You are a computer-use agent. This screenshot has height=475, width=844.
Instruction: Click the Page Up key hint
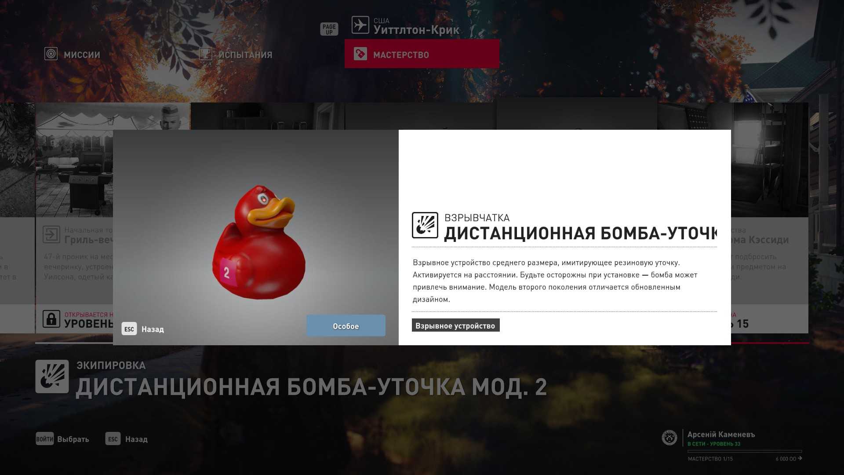click(x=329, y=29)
